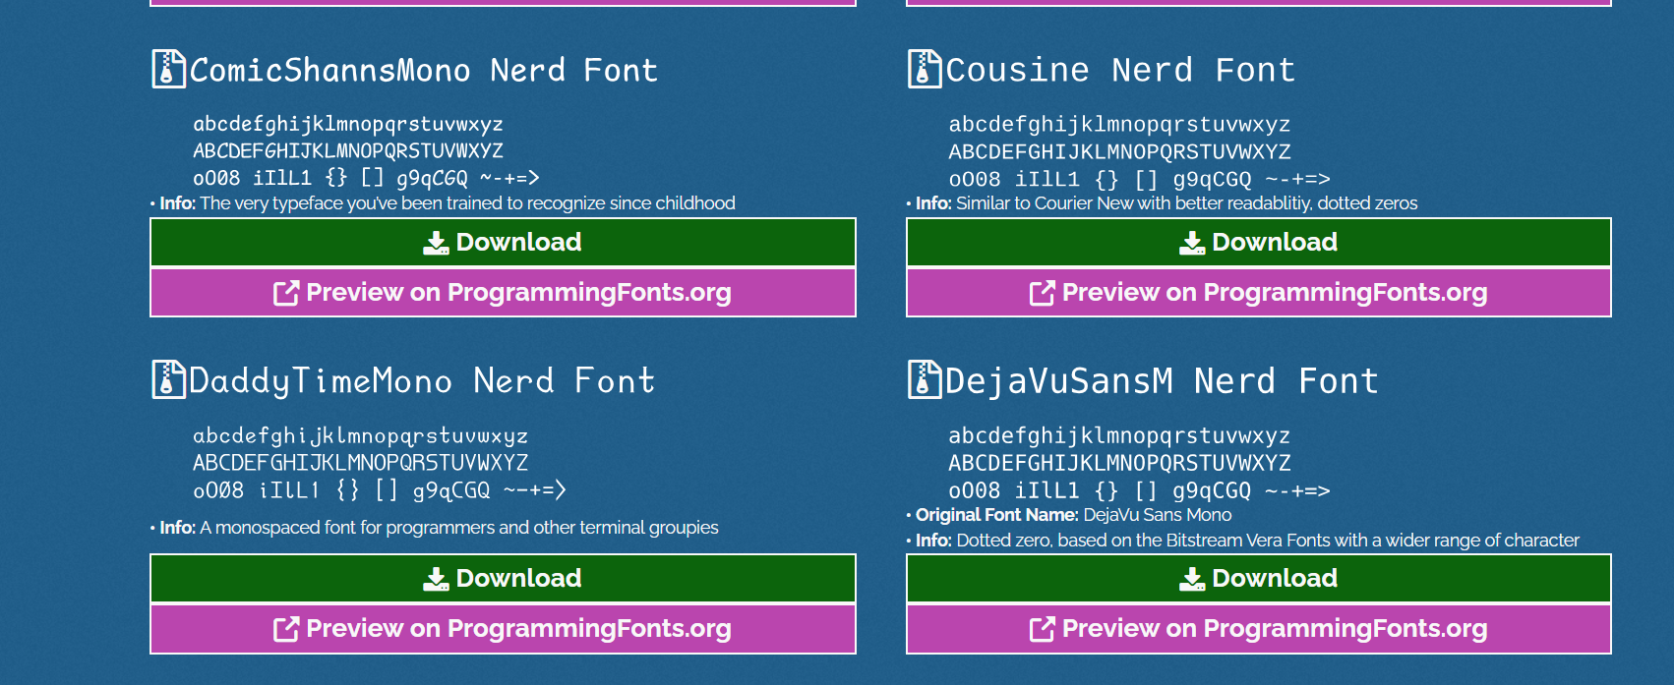Click the DaddyTimeMono symbols sample line
This screenshot has width=1674, height=685.
pyautogui.click(x=380, y=489)
